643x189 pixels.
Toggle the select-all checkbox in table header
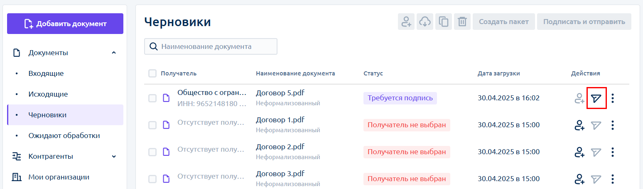pyautogui.click(x=152, y=73)
